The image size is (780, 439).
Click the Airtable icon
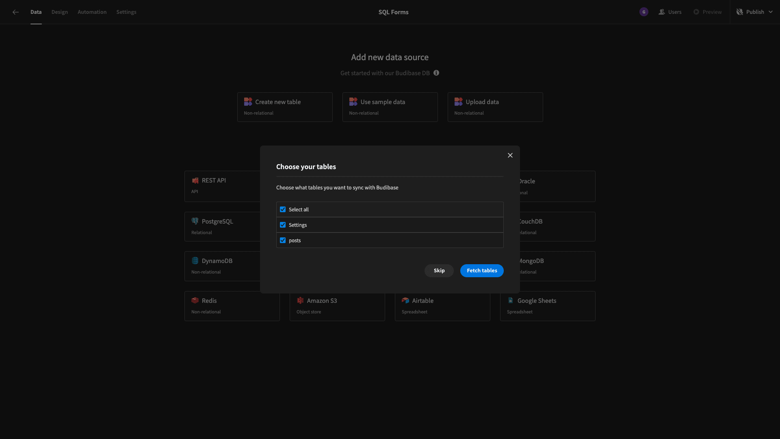click(405, 301)
